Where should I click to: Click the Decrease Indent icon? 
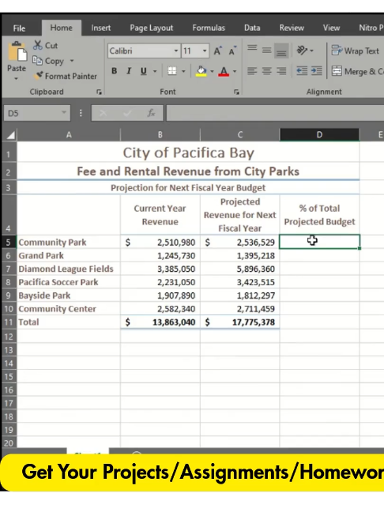click(302, 71)
